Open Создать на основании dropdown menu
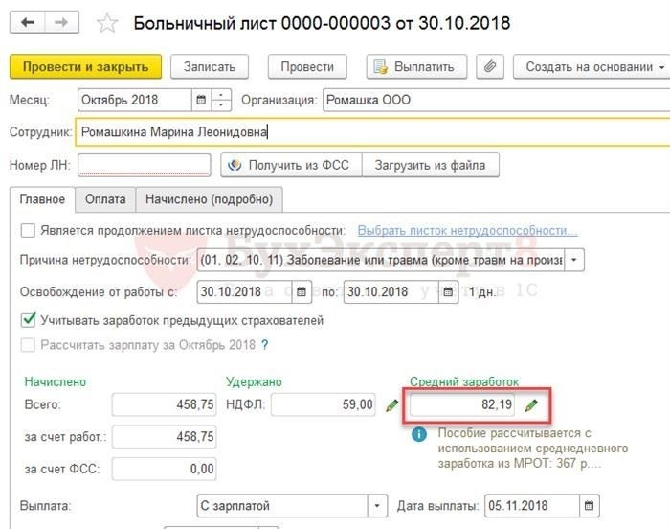 pos(592,66)
